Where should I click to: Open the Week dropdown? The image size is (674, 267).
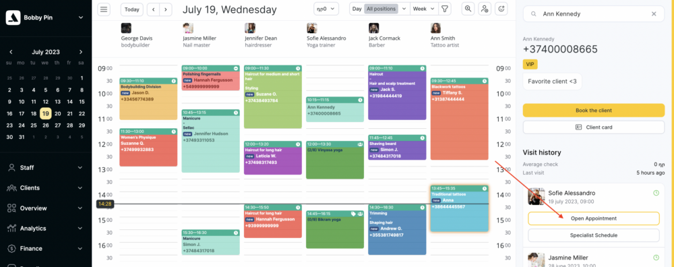point(423,9)
